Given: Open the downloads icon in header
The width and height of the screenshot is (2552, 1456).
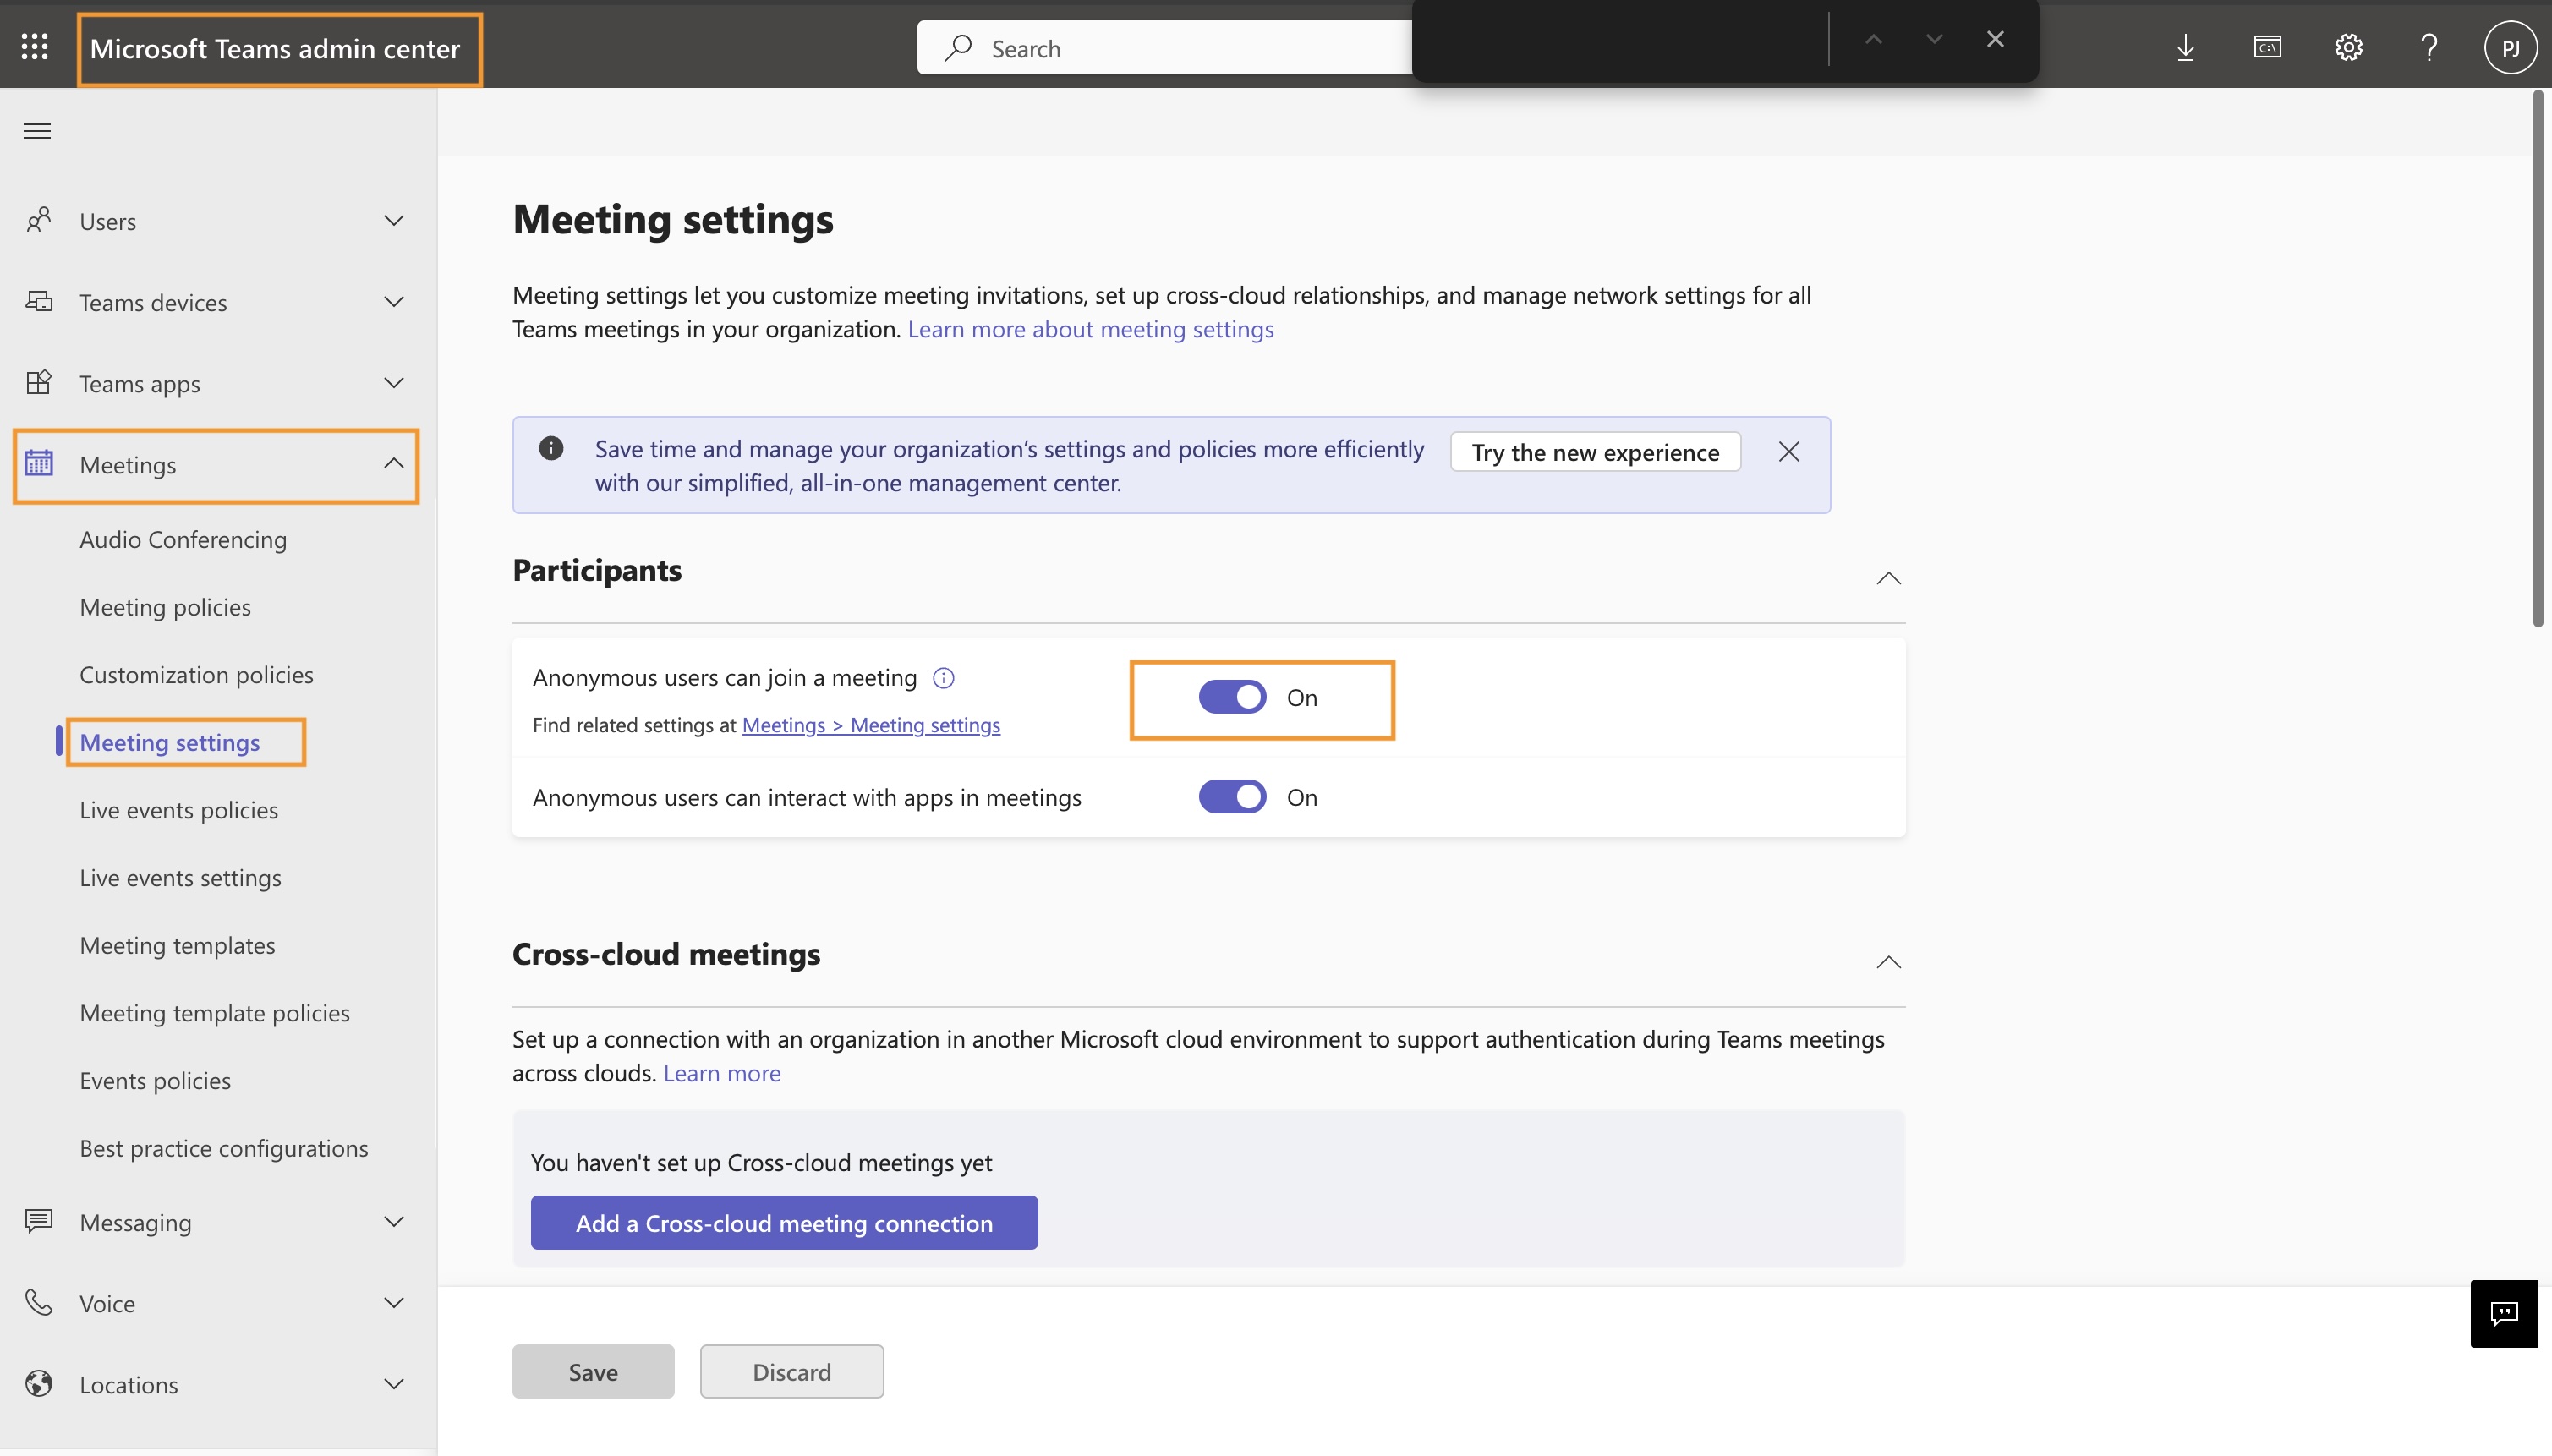Looking at the screenshot, I should coord(2186,47).
